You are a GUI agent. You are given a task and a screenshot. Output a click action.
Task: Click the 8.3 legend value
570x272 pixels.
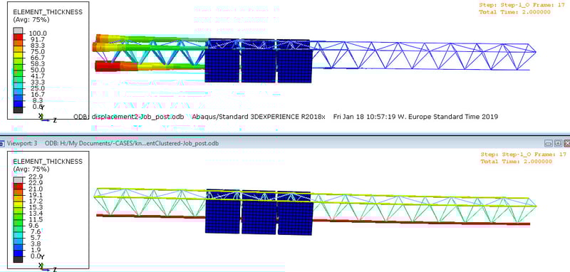pyautogui.click(x=38, y=100)
